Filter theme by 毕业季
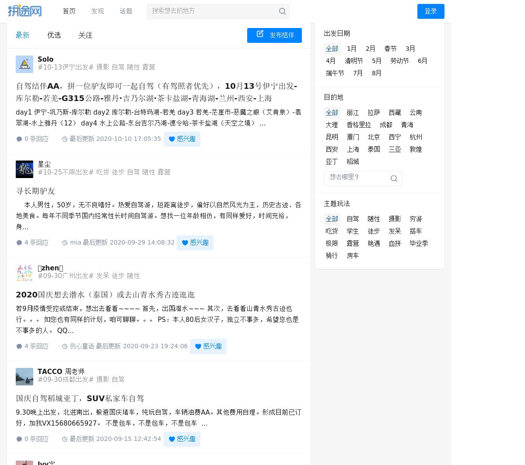This screenshot has height=465, width=525. [419, 244]
